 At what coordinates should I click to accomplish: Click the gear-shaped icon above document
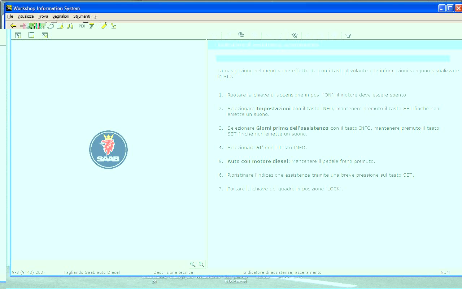tap(241, 35)
